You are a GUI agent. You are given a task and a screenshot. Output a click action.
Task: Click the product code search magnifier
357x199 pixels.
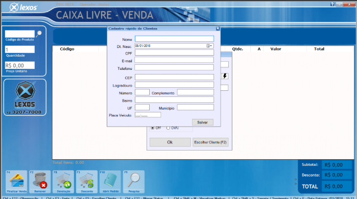tap(39, 34)
